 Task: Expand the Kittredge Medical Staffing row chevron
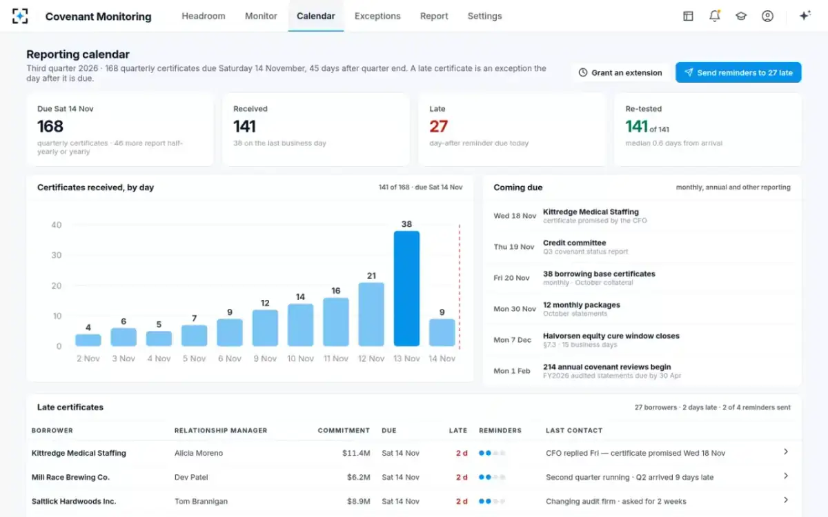tap(786, 452)
